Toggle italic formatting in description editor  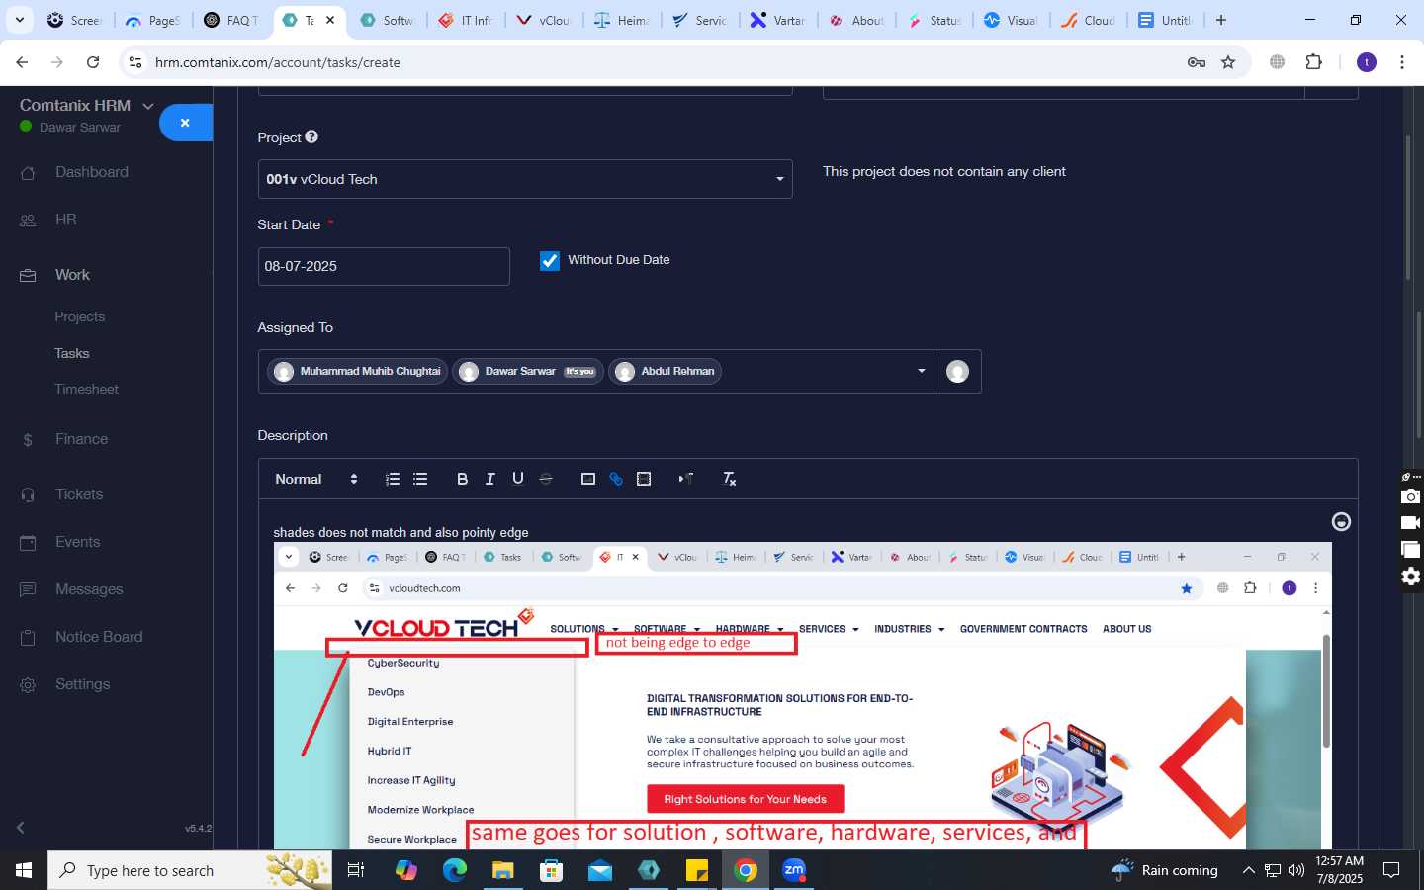[x=489, y=479]
